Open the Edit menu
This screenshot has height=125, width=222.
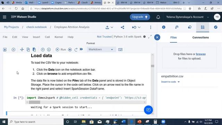pyautogui.click(x=15, y=37)
